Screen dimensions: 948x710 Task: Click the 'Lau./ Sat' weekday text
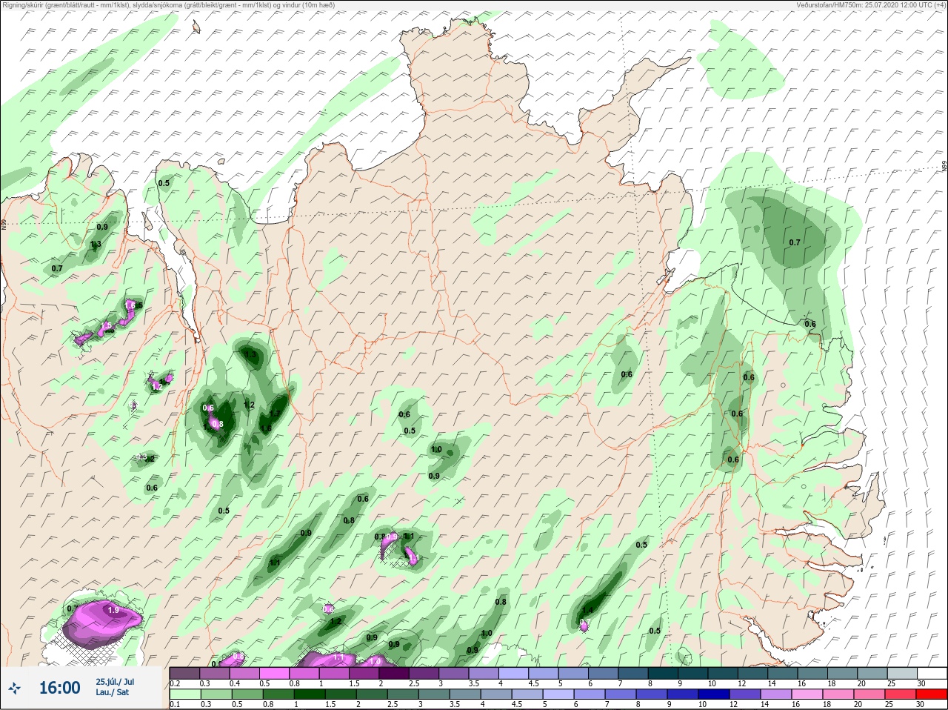112,692
